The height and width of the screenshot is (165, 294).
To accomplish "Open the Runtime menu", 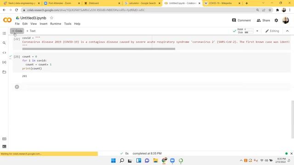I will pos(56,24).
